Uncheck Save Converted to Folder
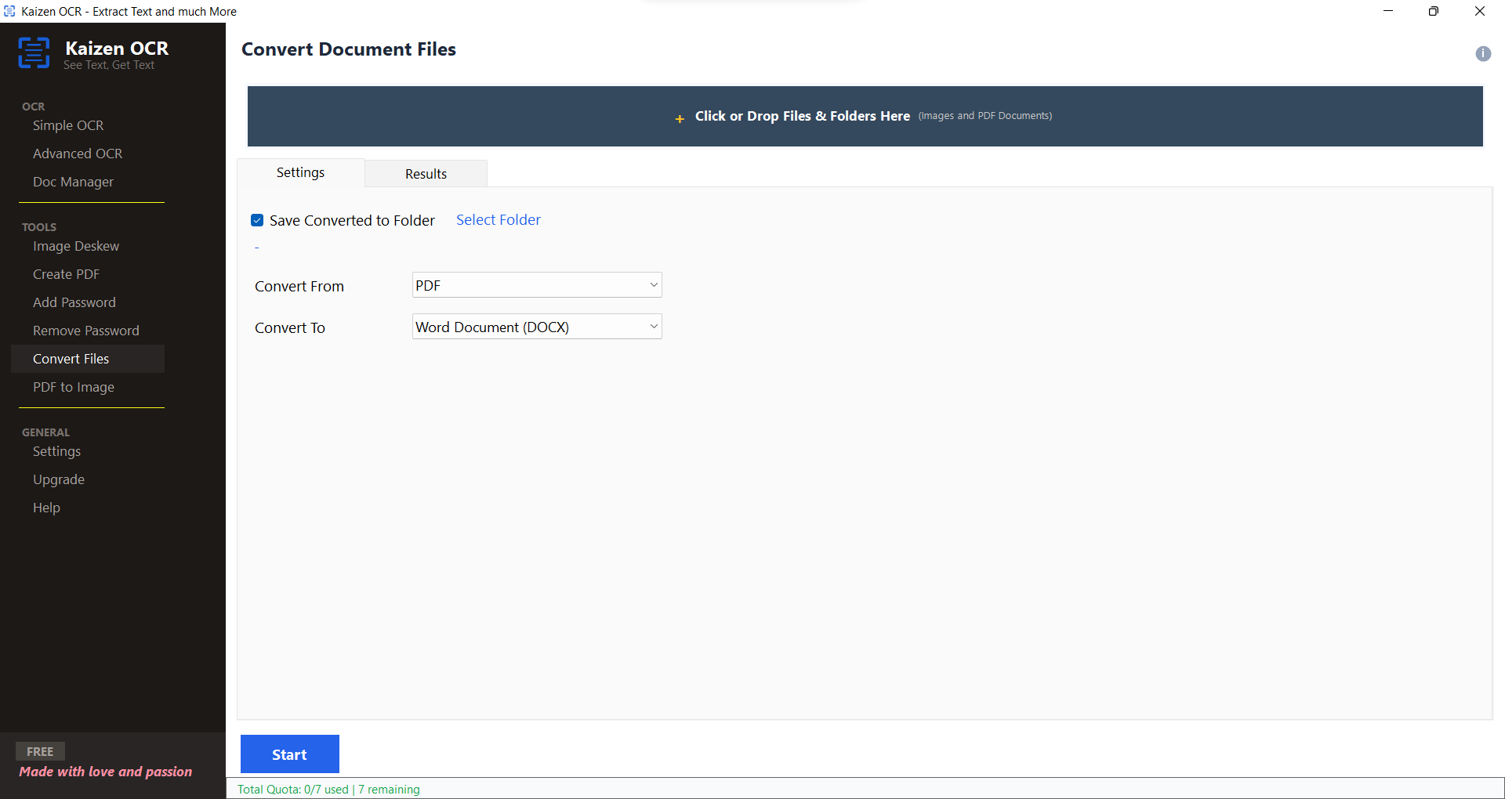 (257, 220)
